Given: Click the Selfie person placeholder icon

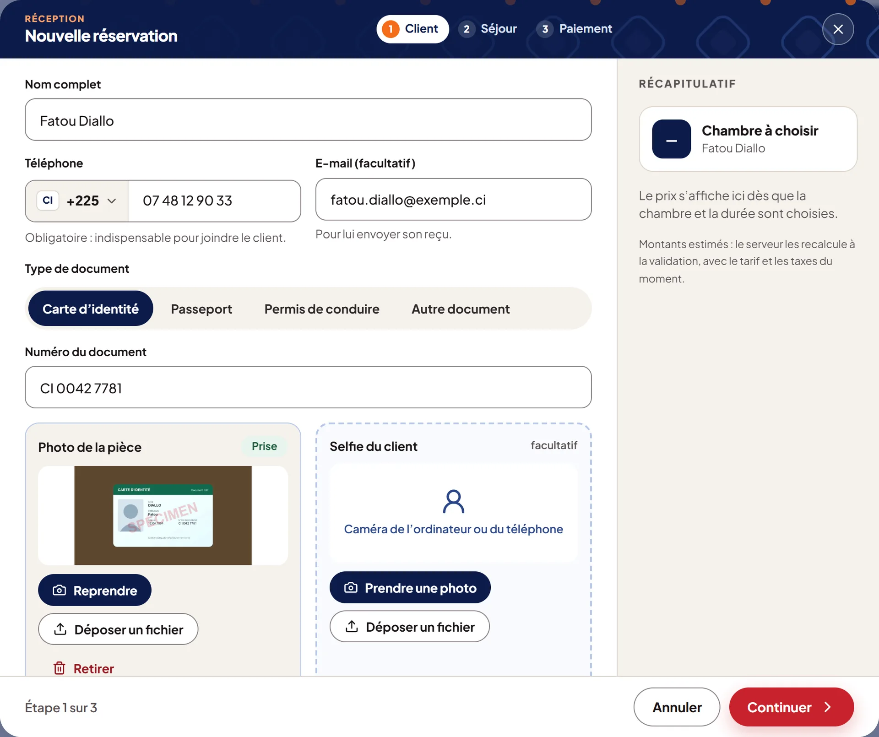Looking at the screenshot, I should pos(453,502).
